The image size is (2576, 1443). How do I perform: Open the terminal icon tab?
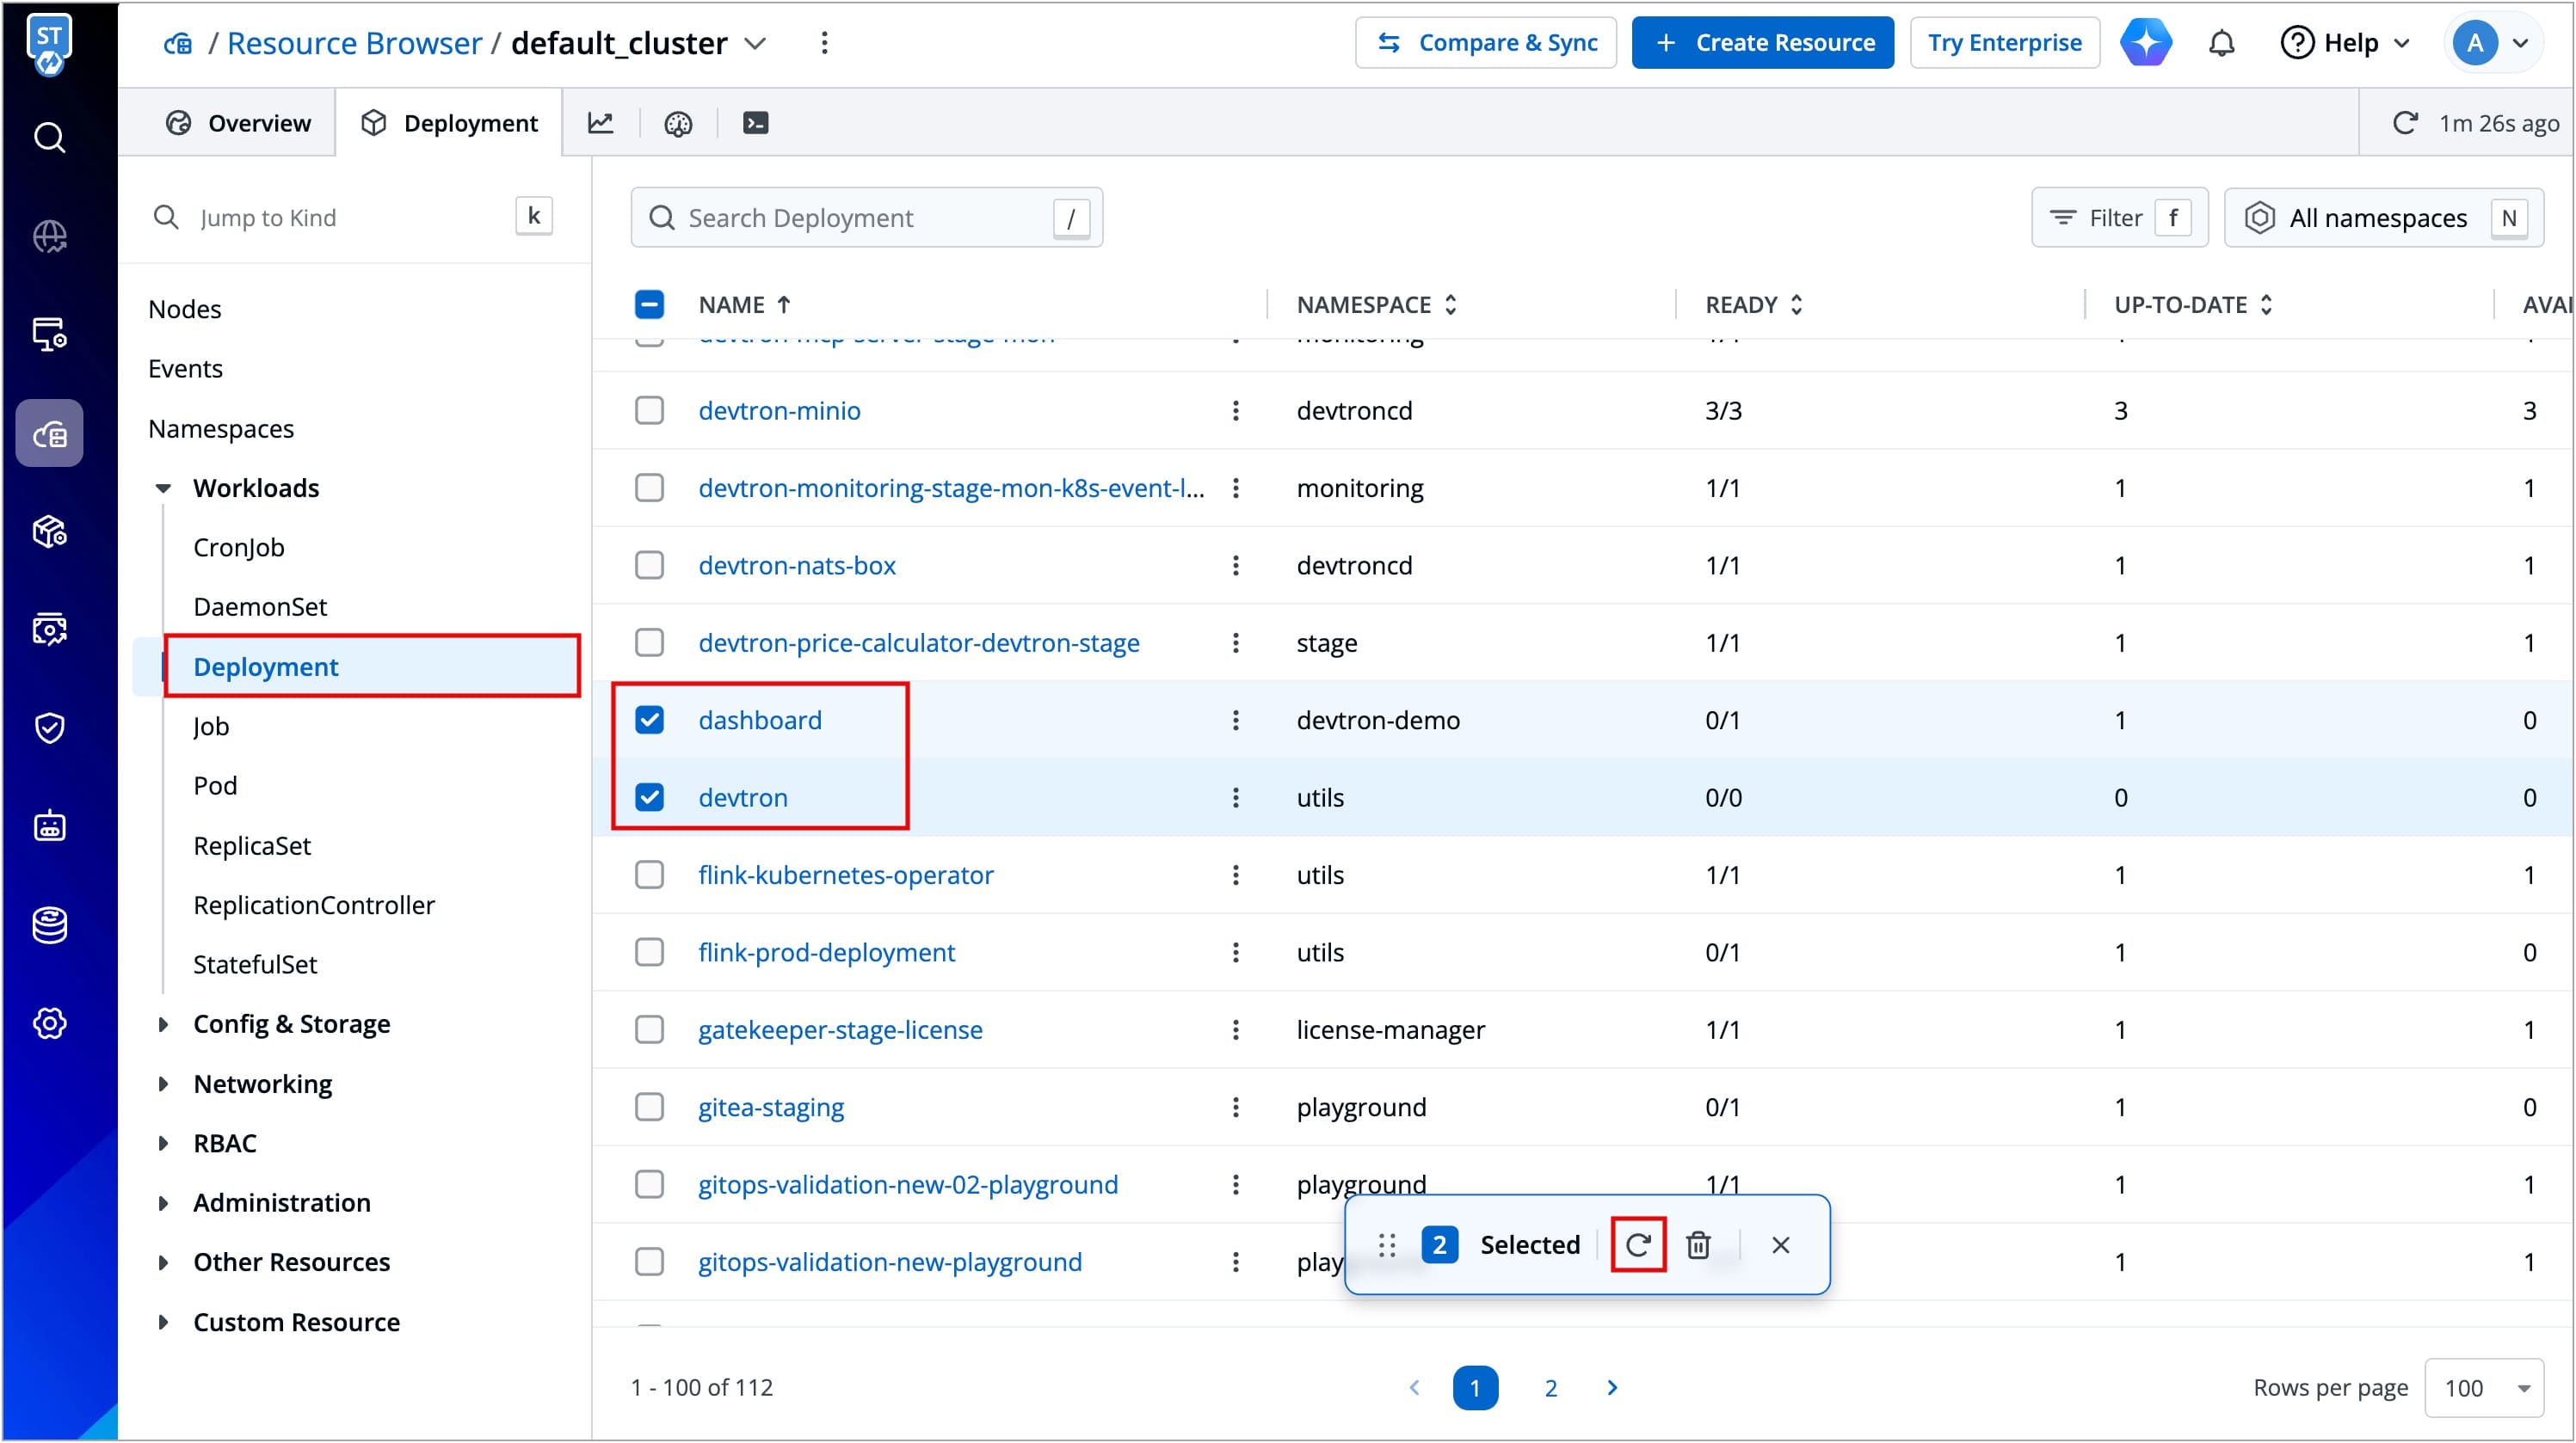tap(755, 123)
